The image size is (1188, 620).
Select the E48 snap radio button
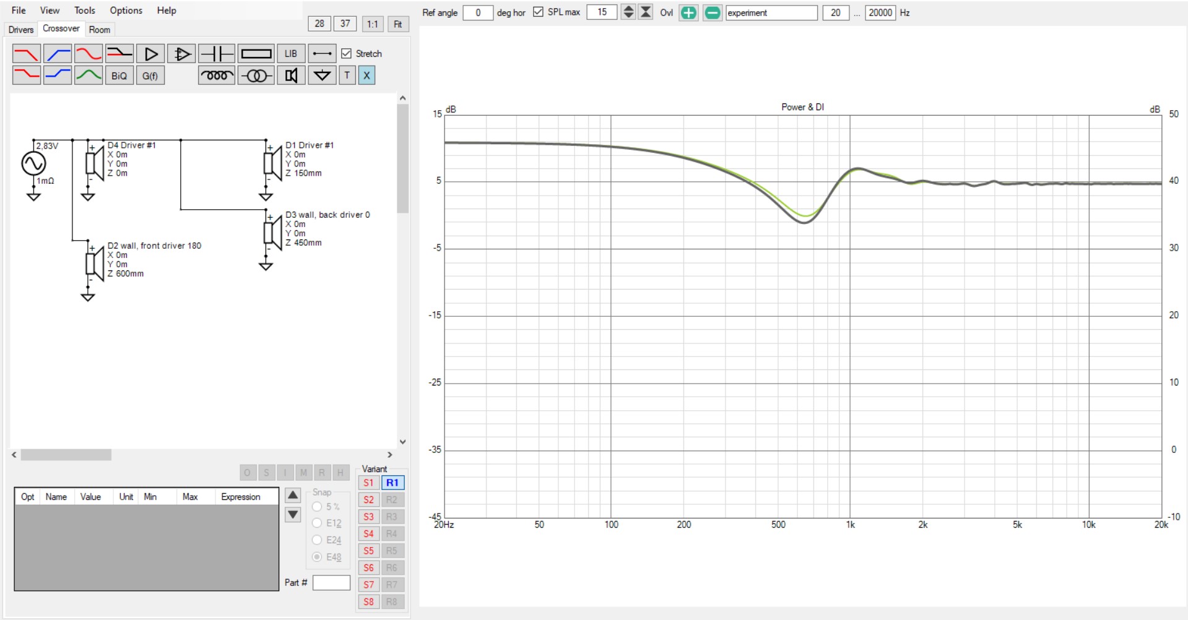click(x=317, y=557)
